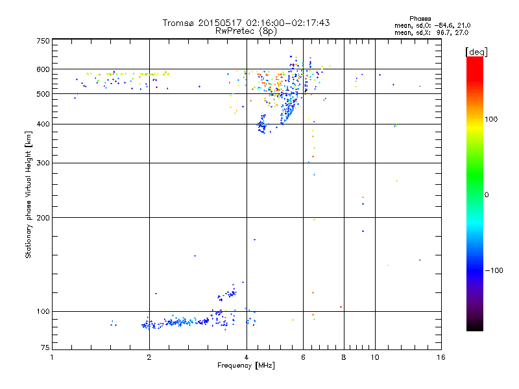Click the y-axis tick label '400'
519x389 pixels.
(43, 124)
